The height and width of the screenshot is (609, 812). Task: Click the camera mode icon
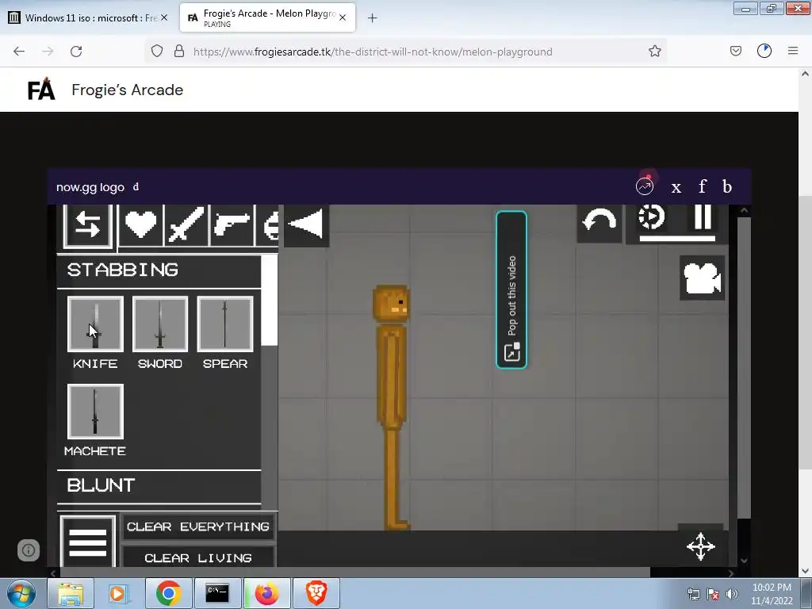coord(702,278)
